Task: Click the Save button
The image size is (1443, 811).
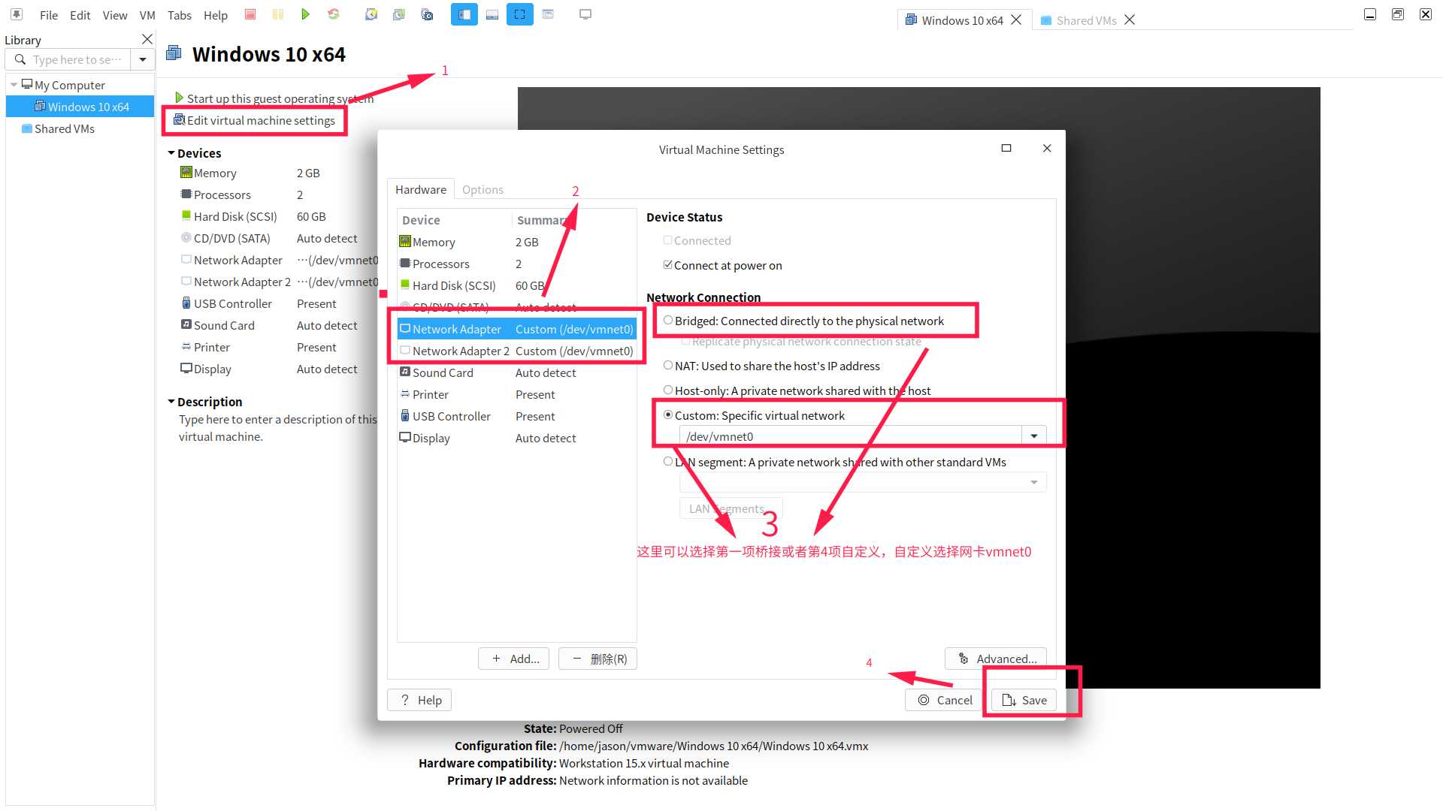Action: click(x=1024, y=700)
